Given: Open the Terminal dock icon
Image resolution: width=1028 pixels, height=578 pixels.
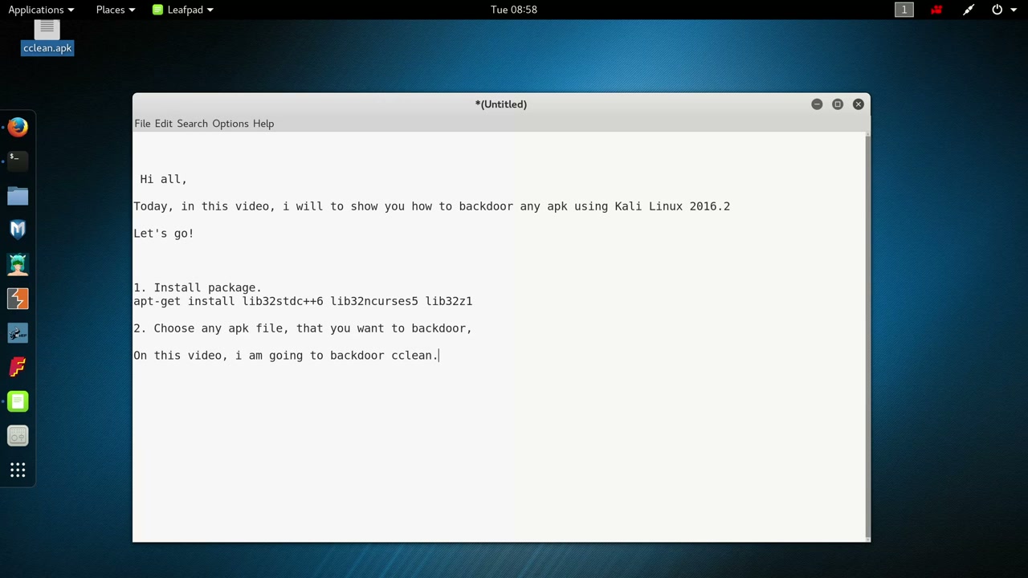Looking at the screenshot, I should click(18, 161).
